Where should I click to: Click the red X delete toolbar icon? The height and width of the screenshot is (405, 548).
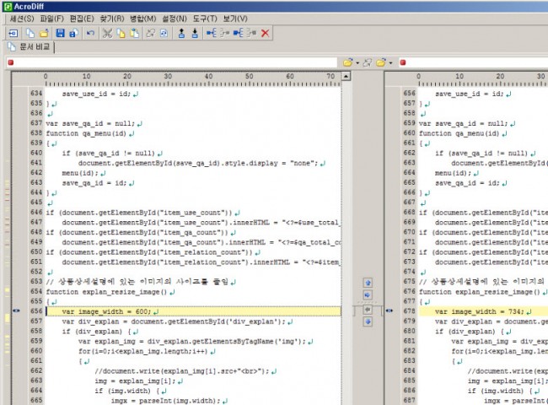(265, 33)
